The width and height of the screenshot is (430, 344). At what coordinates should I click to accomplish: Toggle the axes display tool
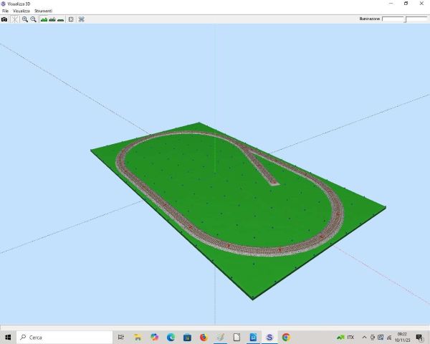pos(14,19)
